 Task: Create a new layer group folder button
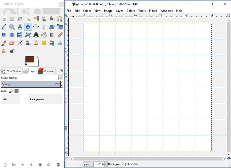pos(14,165)
